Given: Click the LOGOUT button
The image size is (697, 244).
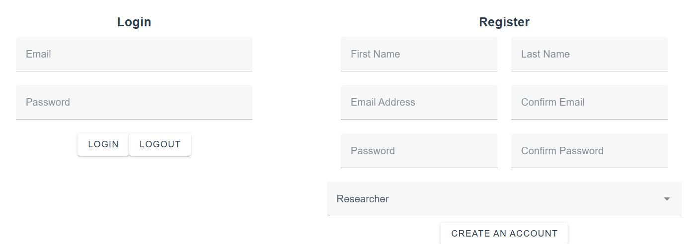Looking at the screenshot, I should pyautogui.click(x=160, y=144).
